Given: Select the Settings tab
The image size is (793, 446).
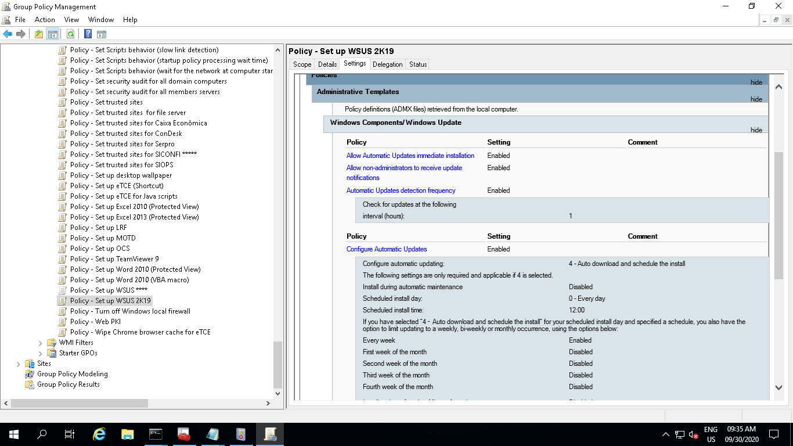Looking at the screenshot, I should pyautogui.click(x=355, y=64).
